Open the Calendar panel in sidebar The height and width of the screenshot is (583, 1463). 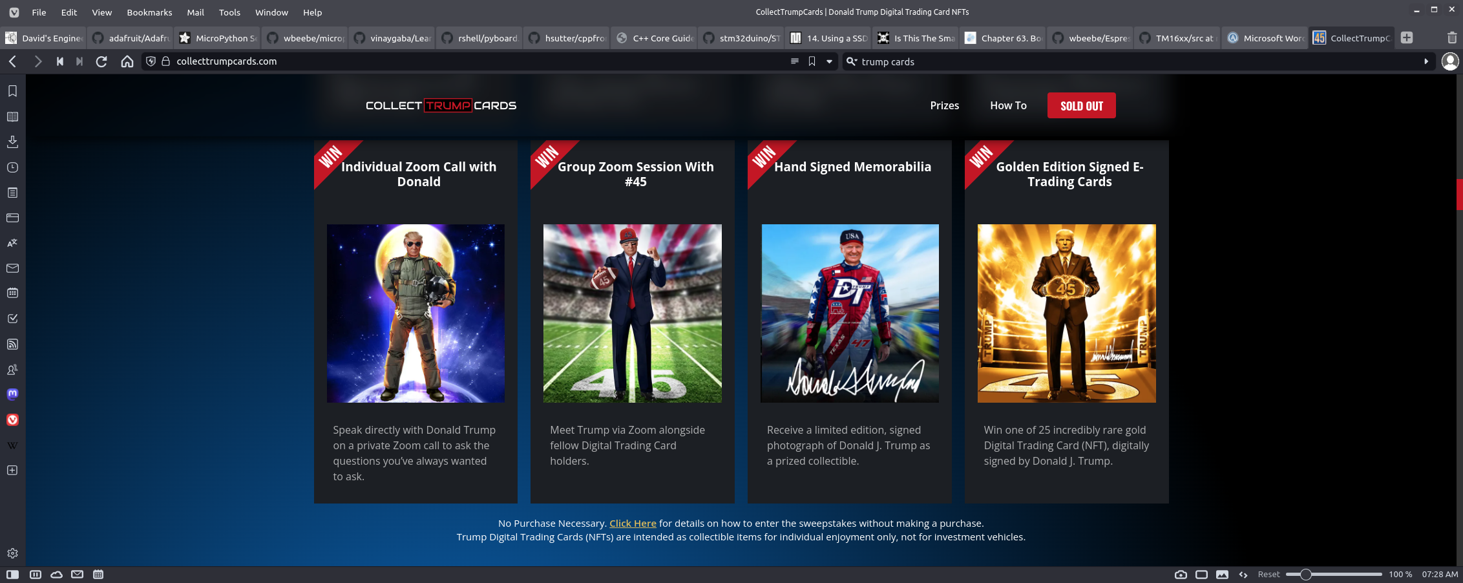[12, 293]
